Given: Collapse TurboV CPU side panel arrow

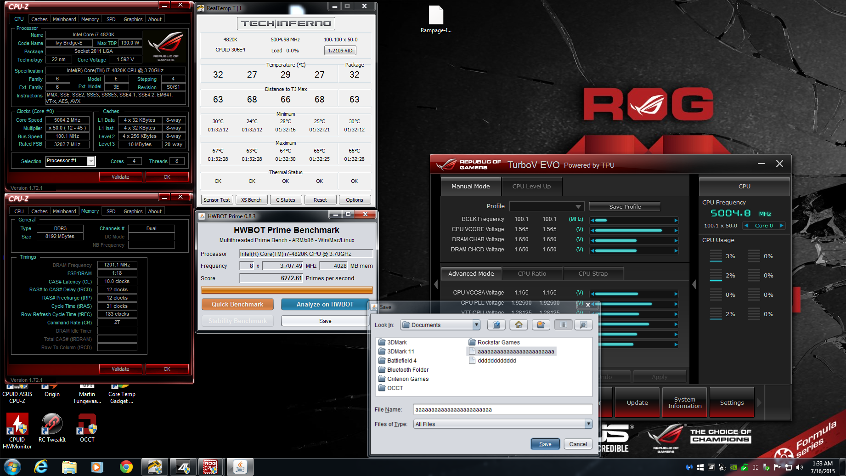Looking at the screenshot, I should click(694, 284).
